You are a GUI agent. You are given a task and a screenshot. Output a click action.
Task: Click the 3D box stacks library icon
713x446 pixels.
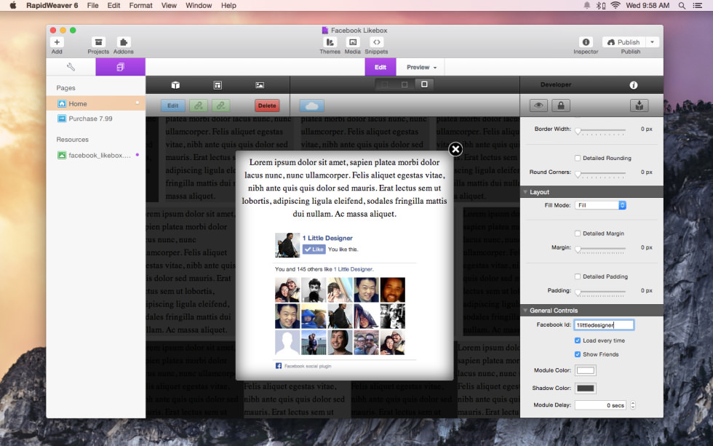[x=175, y=85]
